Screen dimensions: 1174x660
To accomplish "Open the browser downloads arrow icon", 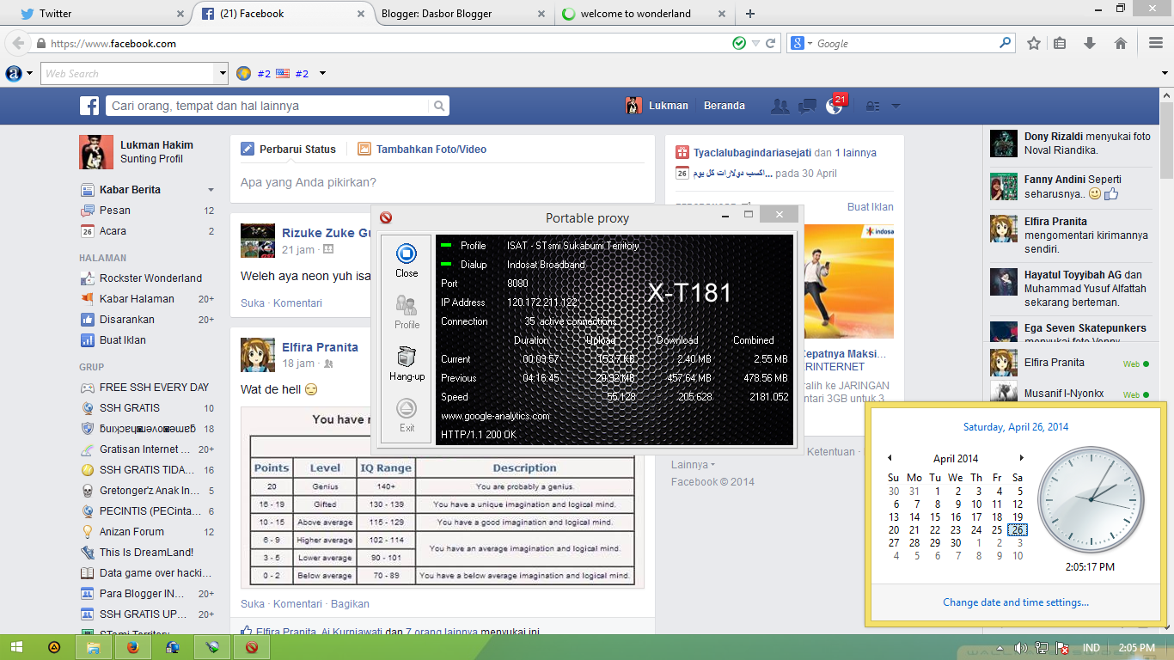I will (x=1090, y=43).
